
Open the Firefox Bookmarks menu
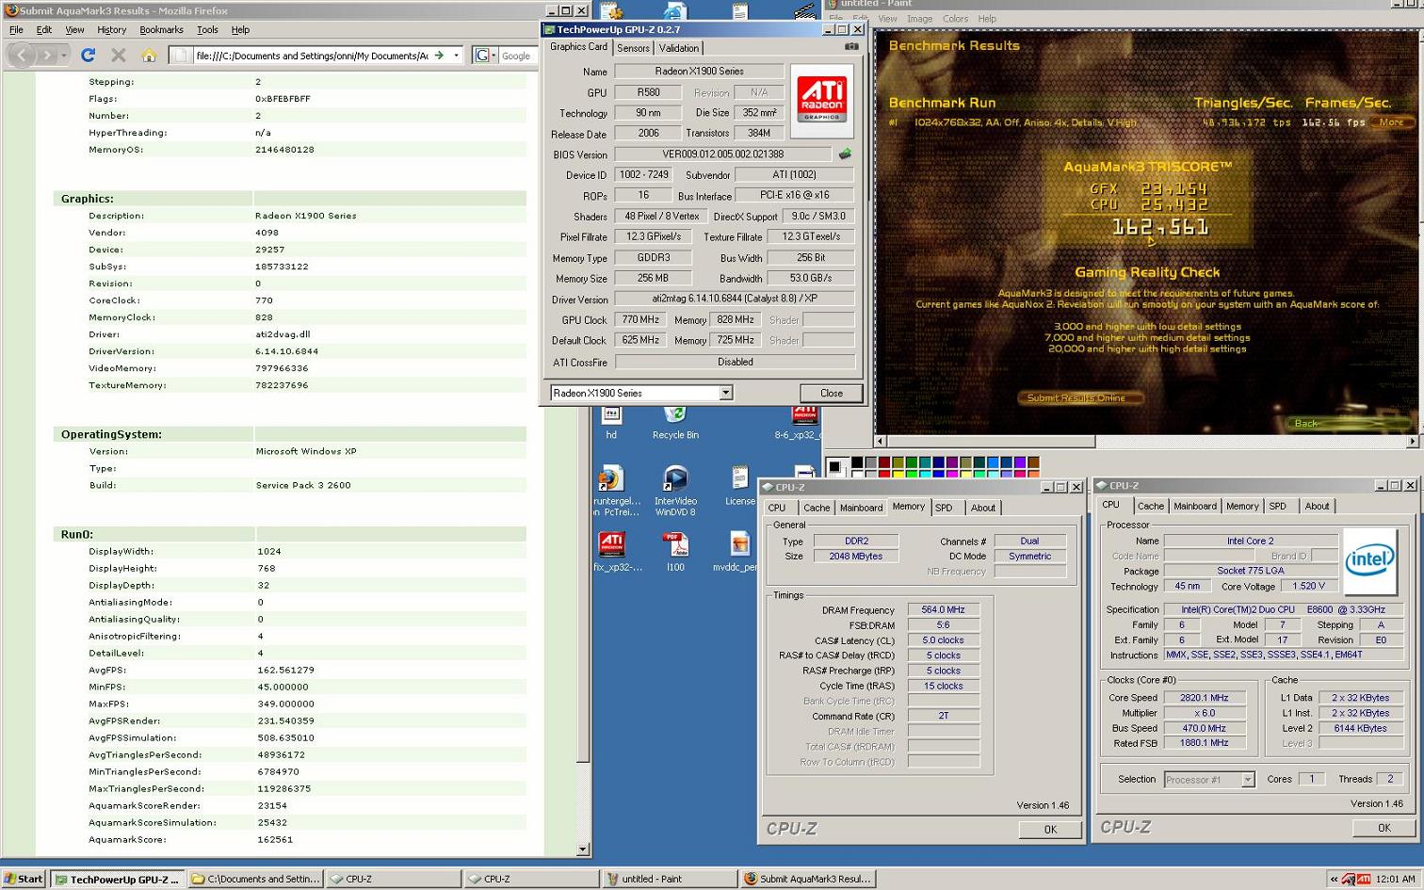pos(161,30)
